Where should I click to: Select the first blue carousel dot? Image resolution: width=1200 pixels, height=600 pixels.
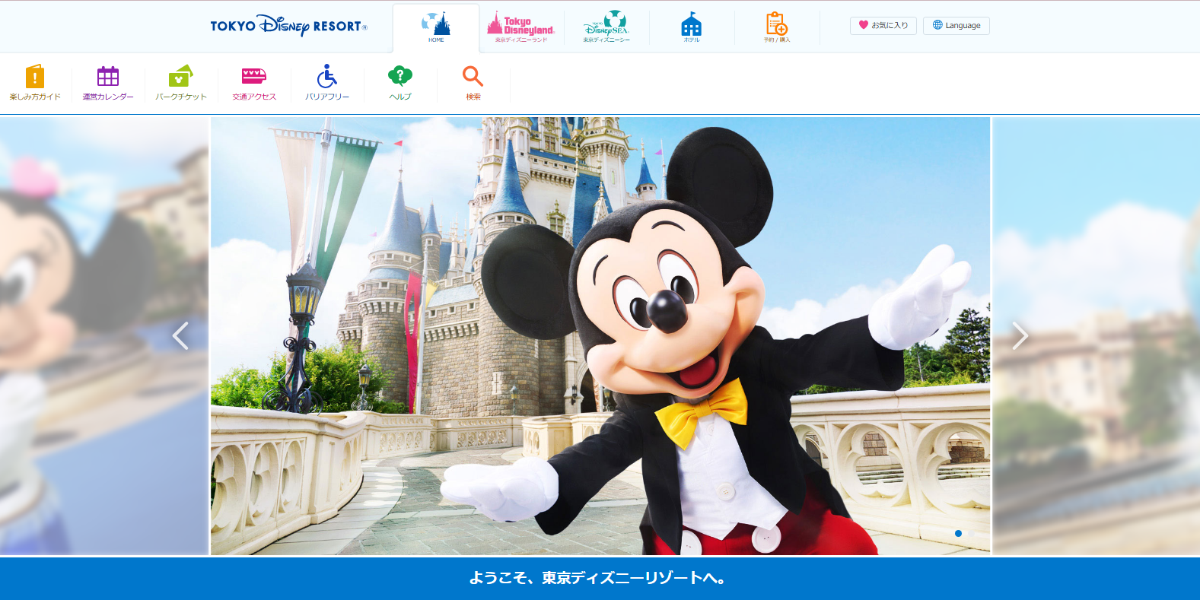(958, 533)
